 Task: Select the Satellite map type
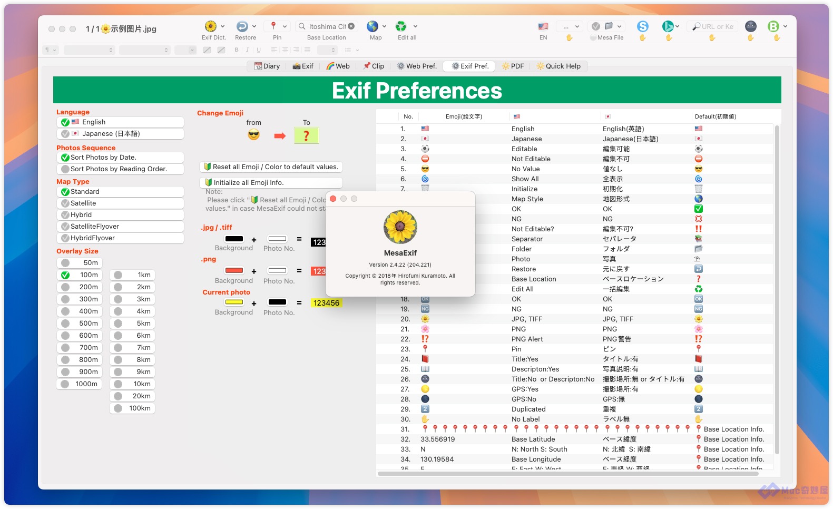pos(120,203)
